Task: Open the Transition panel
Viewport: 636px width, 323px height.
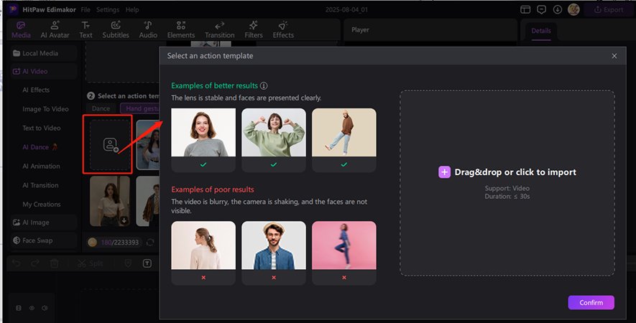Action: (x=219, y=30)
